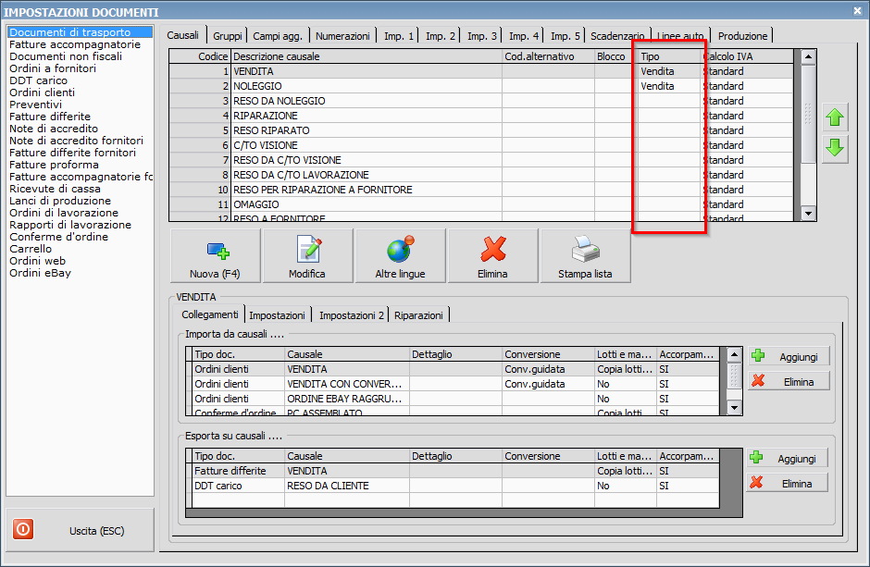
Task: Click scroll up arrow in Importa da causali
Action: [x=734, y=354]
